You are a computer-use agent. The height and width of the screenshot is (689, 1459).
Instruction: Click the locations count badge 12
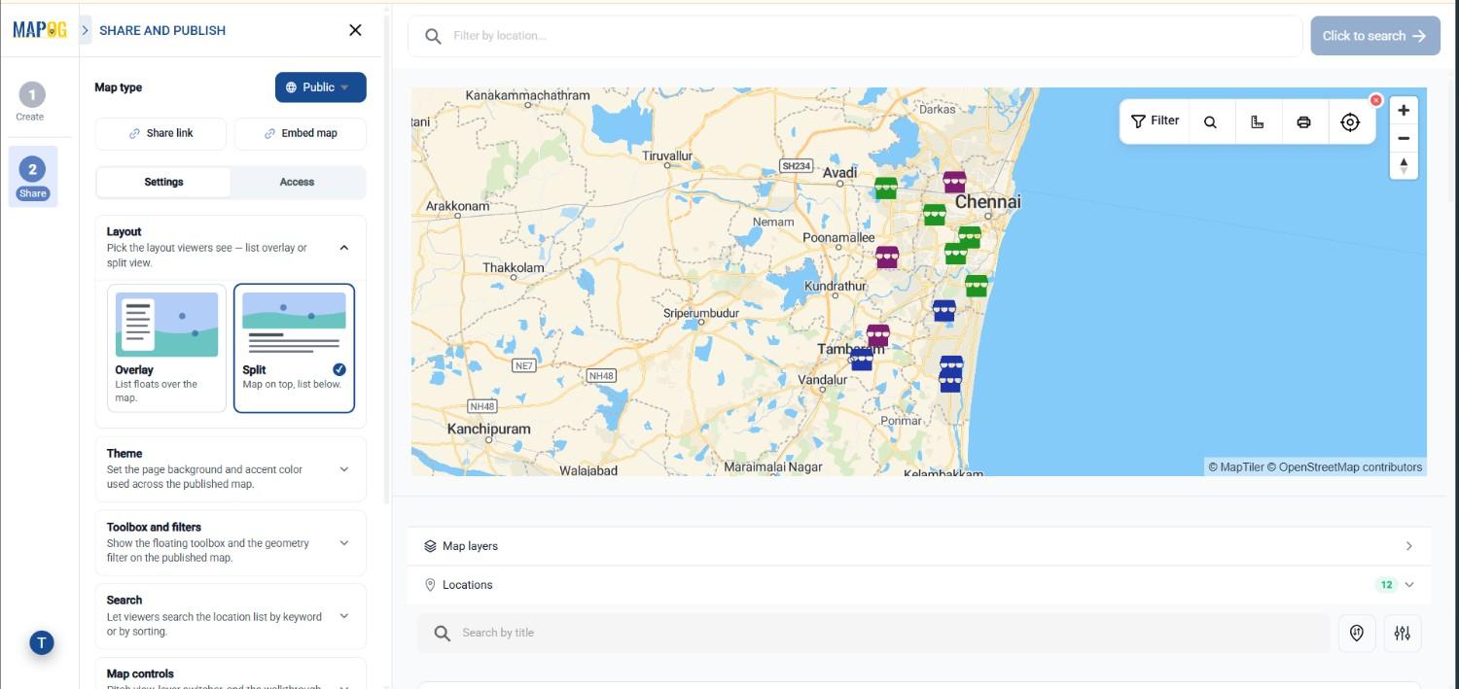tap(1386, 585)
